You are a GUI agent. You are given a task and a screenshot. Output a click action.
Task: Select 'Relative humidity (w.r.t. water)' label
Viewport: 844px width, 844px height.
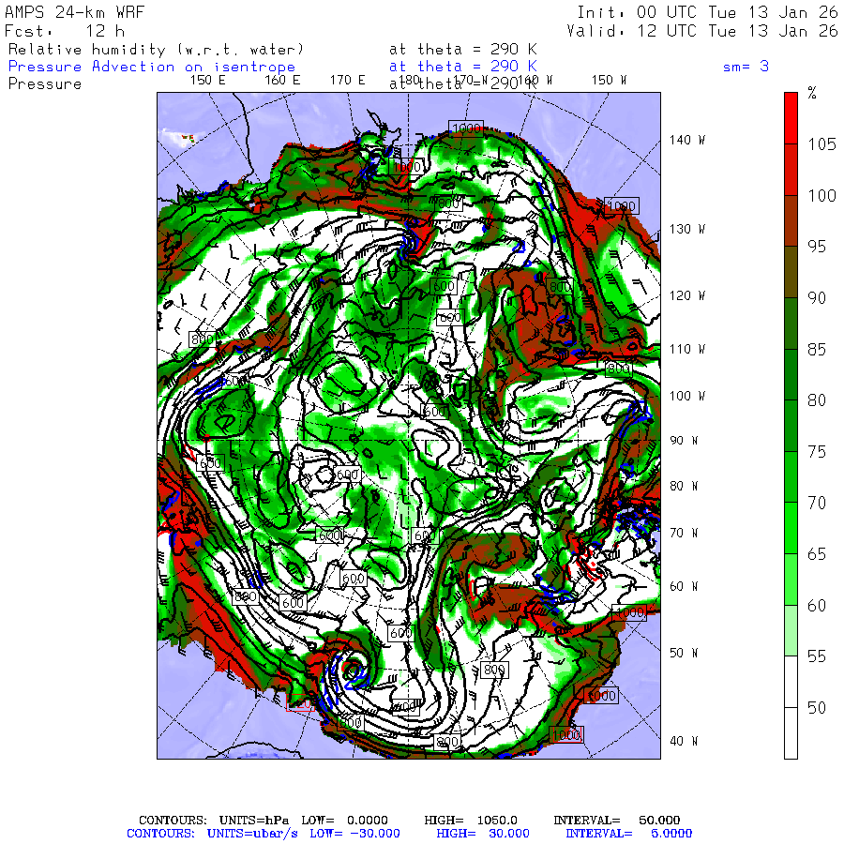click(157, 50)
